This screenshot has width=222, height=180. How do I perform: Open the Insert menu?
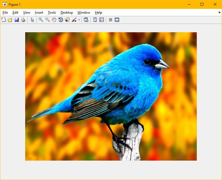(39, 13)
